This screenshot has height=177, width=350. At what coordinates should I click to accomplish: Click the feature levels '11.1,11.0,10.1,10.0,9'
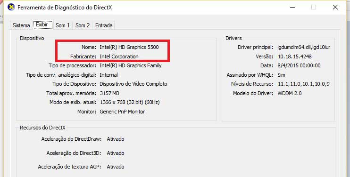click(304, 84)
